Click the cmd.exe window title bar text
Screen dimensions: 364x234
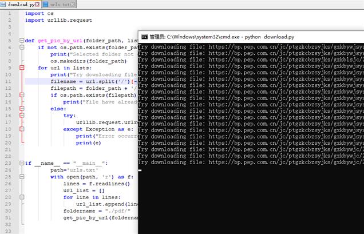222,37
